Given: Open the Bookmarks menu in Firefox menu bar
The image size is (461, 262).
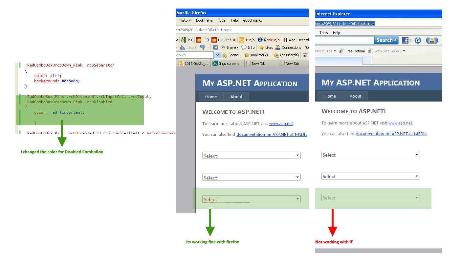Looking at the screenshot, I should coord(205,20).
